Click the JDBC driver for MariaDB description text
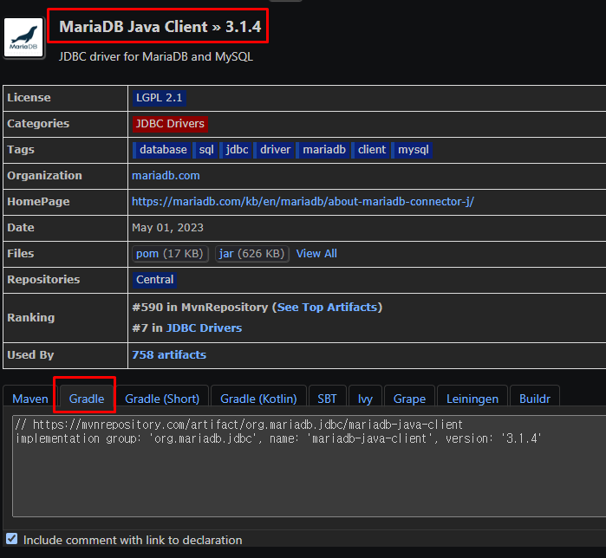 coord(156,57)
